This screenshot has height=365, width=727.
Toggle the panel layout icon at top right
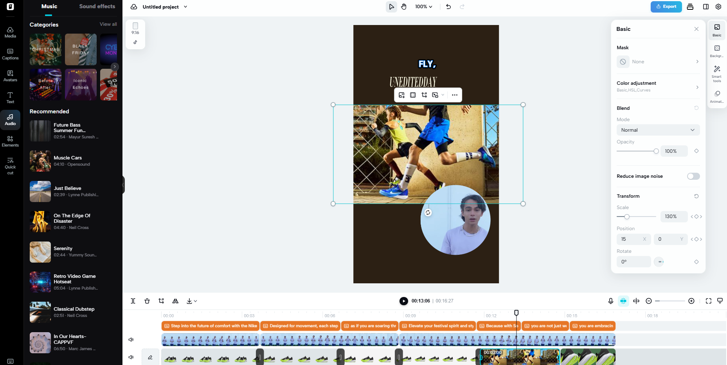coord(706,7)
